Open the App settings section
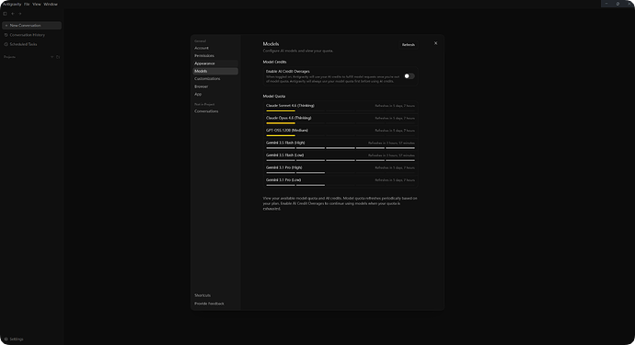This screenshot has height=345, width=635. (x=215, y=95)
